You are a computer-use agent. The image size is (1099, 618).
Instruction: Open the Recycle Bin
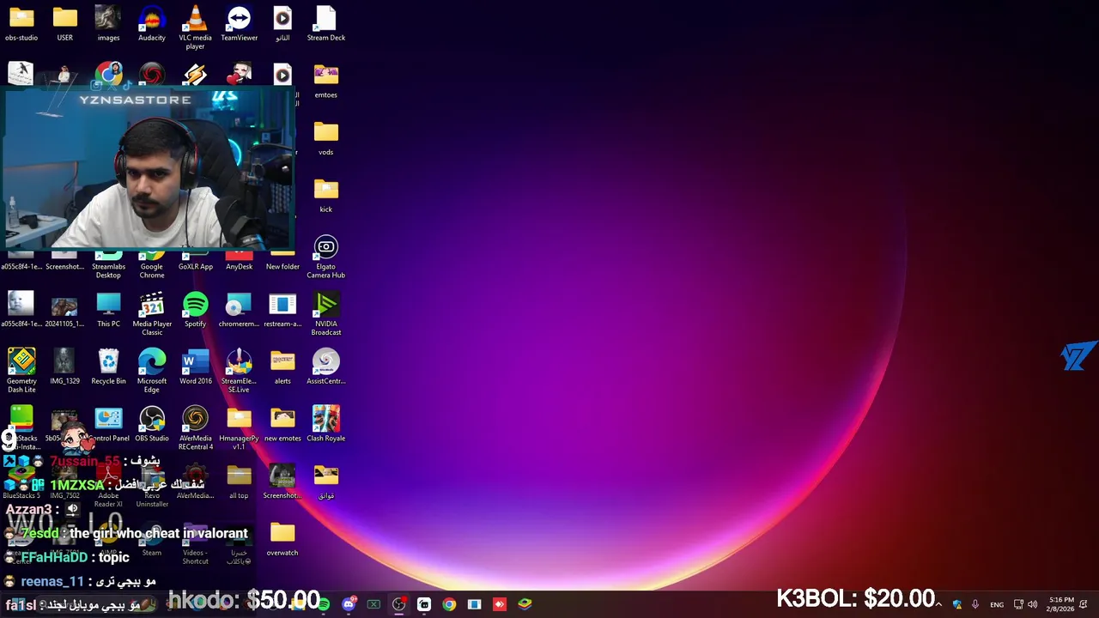[108, 367]
